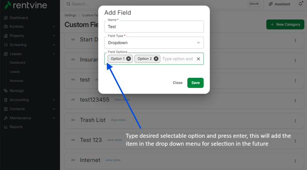Click New Category button

pos(285,24)
